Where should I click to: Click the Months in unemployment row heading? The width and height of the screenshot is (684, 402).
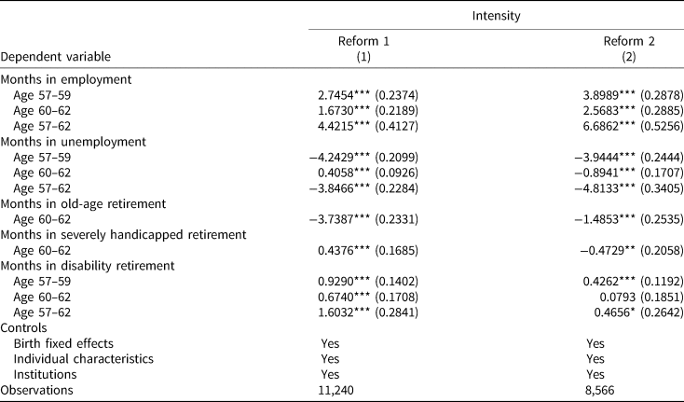coord(61,141)
